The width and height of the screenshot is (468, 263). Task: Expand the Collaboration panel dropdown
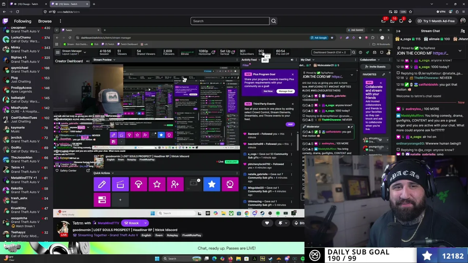tap(378, 60)
